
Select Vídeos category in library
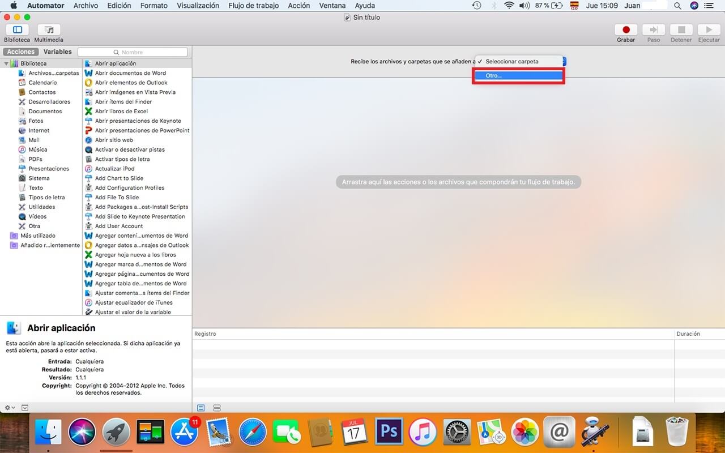pyautogui.click(x=37, y=217)
